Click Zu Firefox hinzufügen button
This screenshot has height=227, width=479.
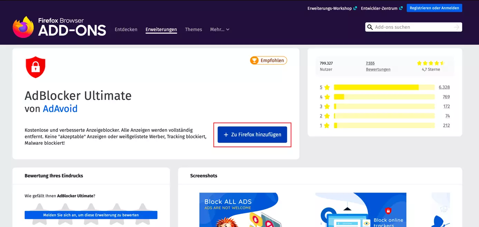click(252, 135)
